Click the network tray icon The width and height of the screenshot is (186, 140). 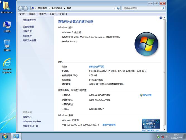(x=162, y=137)
